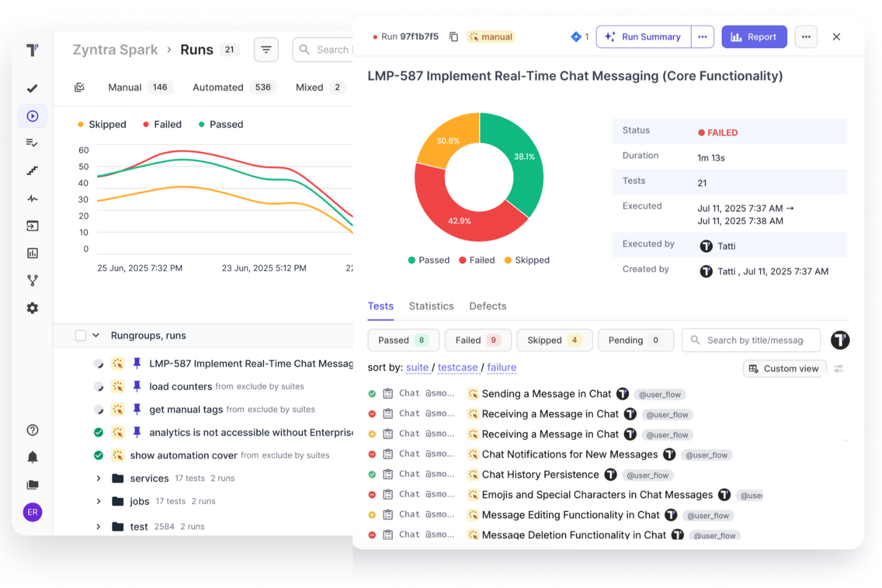
Task: Open the Automated runs tab
Action: (x=218, y=87)
